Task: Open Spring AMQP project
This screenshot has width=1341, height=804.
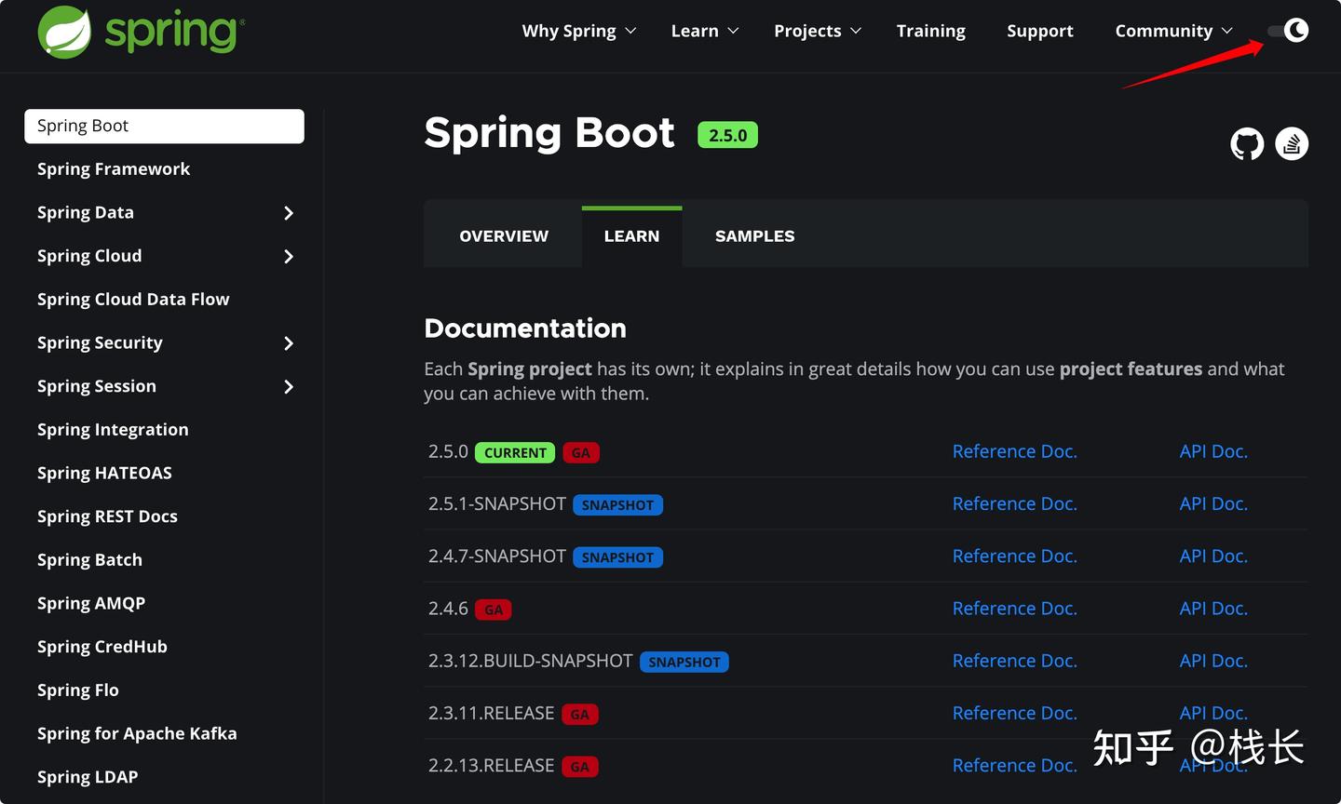Action: pyautogui.click(x=91, y=603)
